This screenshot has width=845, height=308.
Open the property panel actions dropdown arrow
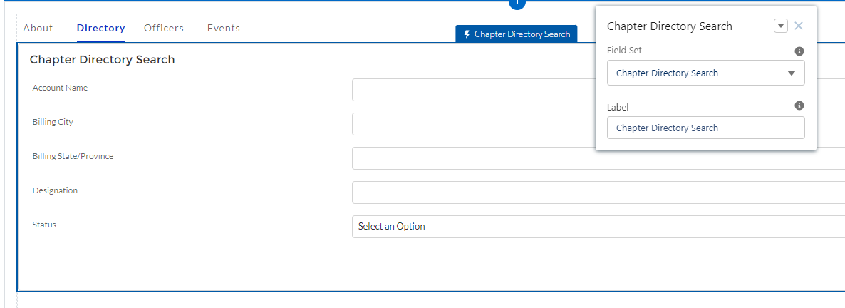781,26
